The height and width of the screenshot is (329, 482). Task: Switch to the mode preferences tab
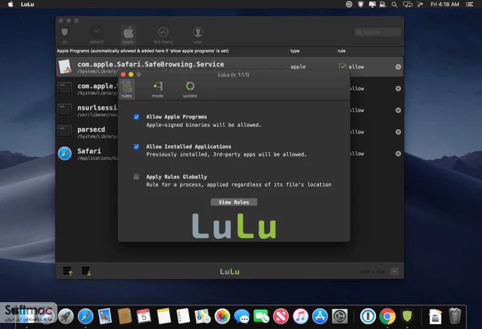158,89
